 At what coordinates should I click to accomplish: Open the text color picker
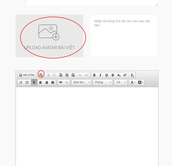[x=133, y=82]
